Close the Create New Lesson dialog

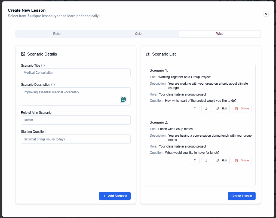(266, 14)
